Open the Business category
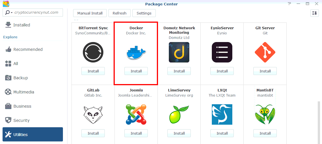Screen dimensions: 322x144 click(x=33, y=106)
